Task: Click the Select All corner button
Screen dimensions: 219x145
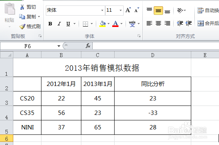Action: coord(7,55)
